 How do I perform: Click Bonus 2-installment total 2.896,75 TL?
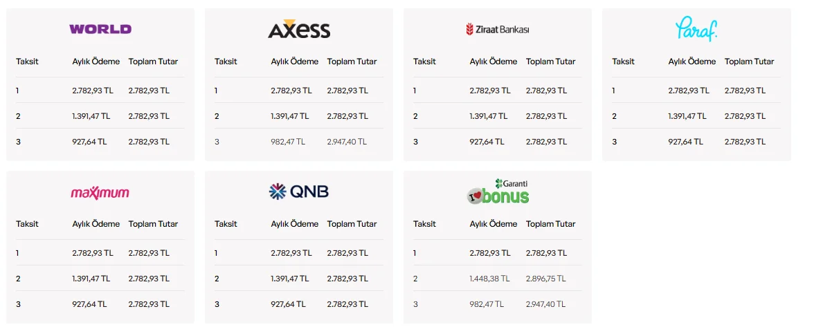tap(545, 278)
